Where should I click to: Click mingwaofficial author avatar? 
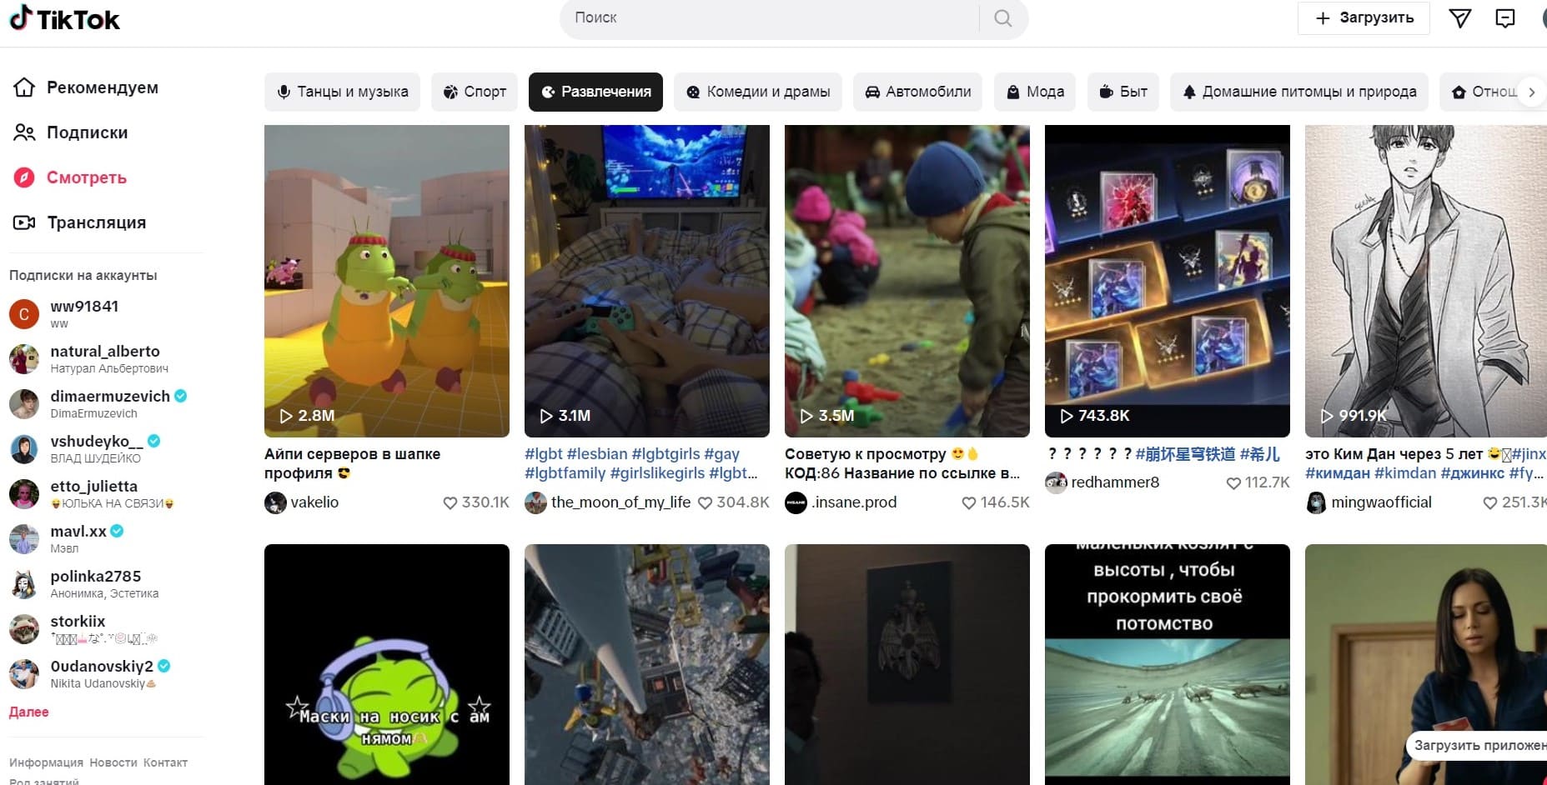[1316, 502]
